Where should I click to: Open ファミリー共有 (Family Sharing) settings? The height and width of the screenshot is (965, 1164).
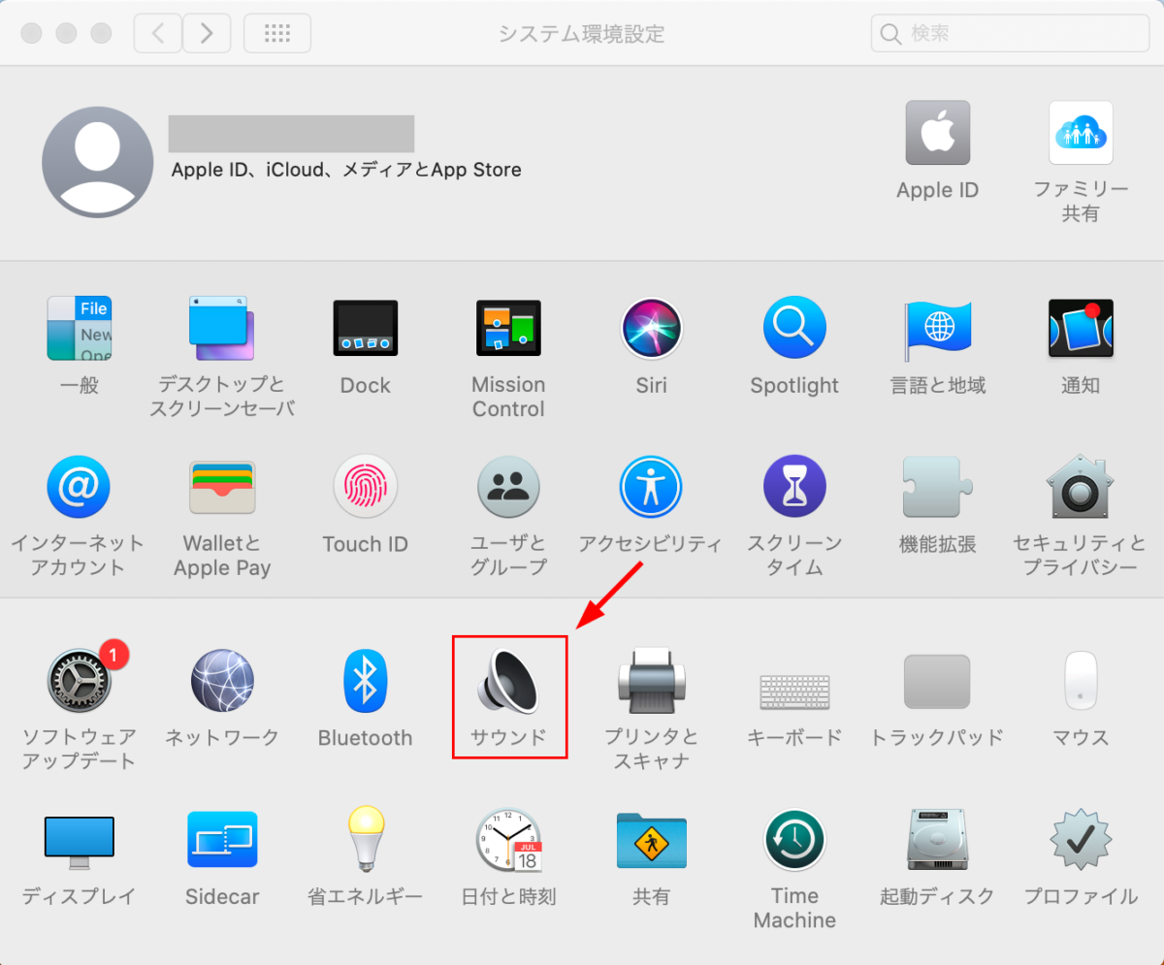(x=1081, y=133)
